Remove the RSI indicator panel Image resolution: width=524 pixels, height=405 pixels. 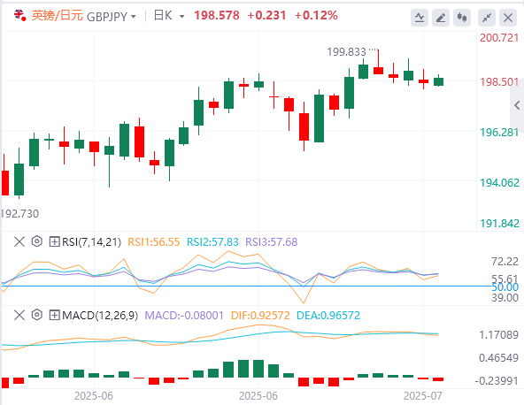coord(19,241)
